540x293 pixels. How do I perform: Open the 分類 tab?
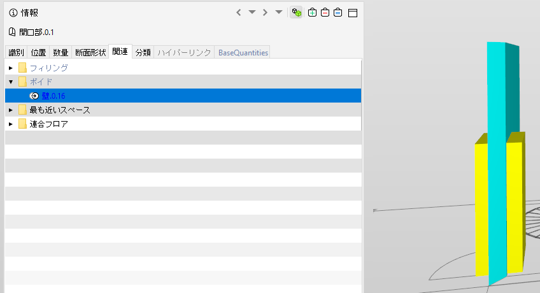[143, 52]
